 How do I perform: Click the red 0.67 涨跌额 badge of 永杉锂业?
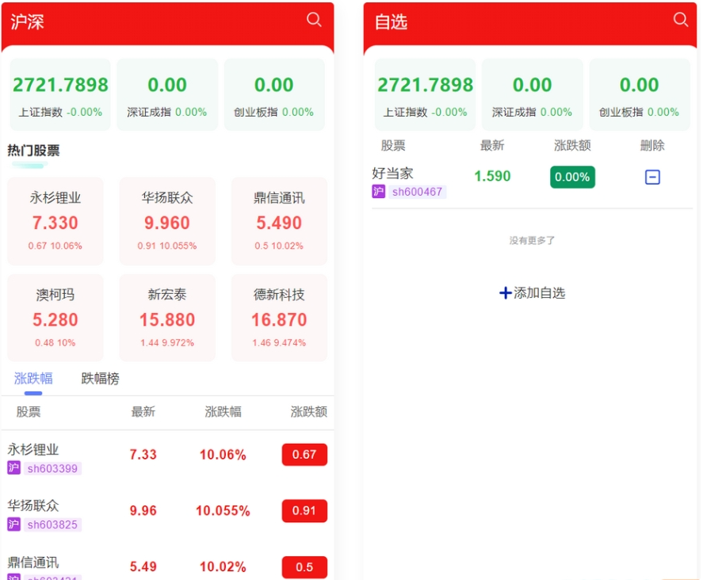304,455
